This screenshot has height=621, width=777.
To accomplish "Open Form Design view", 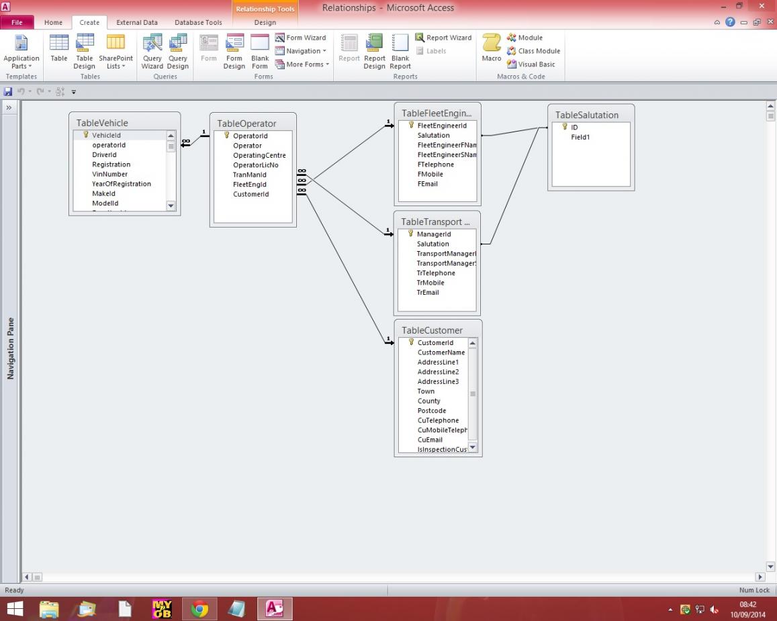I will [x=234, y=52].
